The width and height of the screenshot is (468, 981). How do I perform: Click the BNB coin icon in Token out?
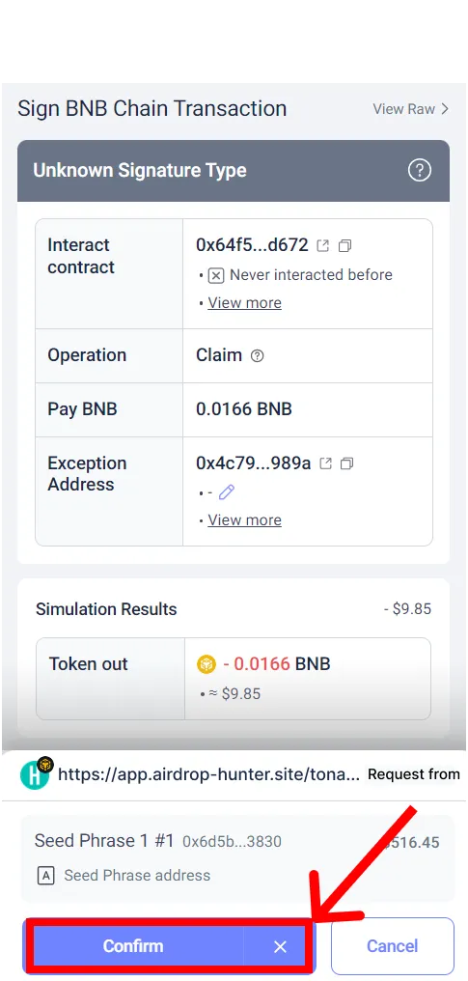pyautogui.click(x=206, y=663)
